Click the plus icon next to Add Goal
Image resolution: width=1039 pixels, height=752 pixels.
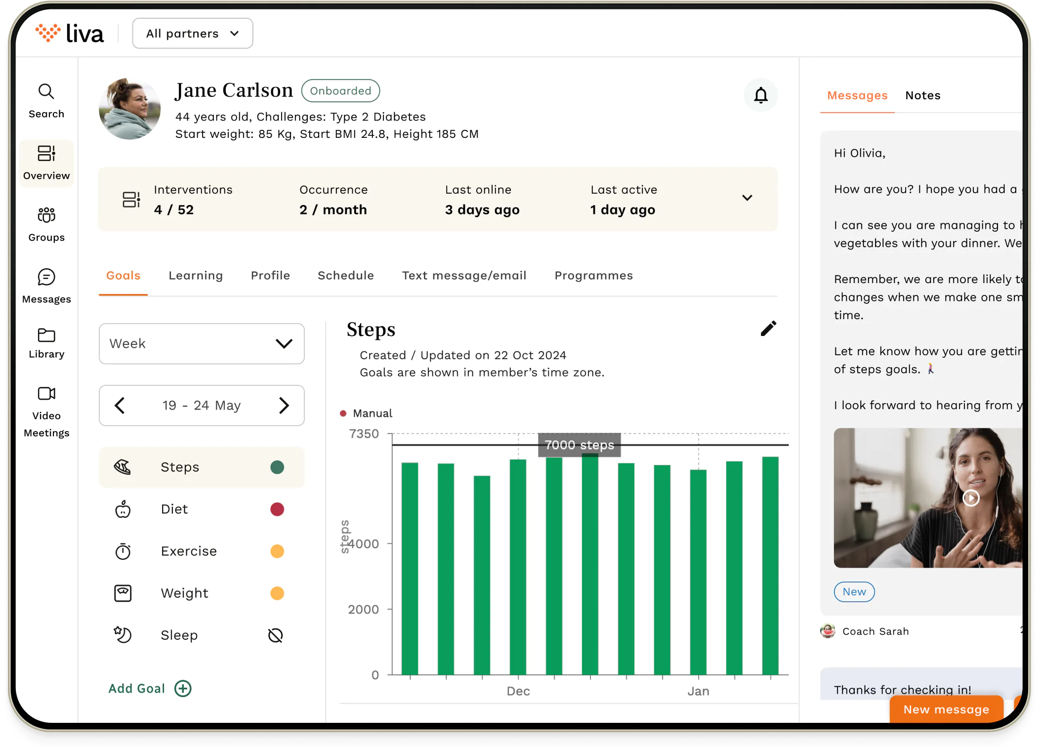click(183, 688)
